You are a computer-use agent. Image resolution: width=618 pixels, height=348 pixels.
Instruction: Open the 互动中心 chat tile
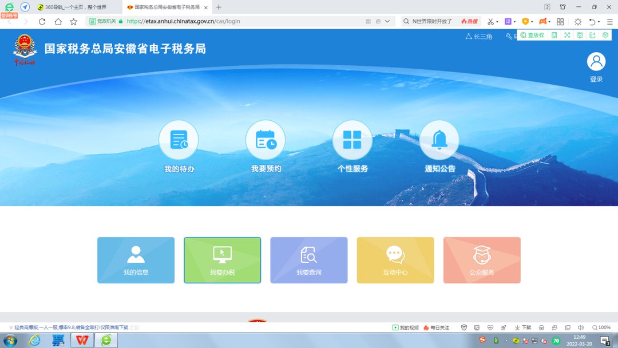(x=395, y=260)
